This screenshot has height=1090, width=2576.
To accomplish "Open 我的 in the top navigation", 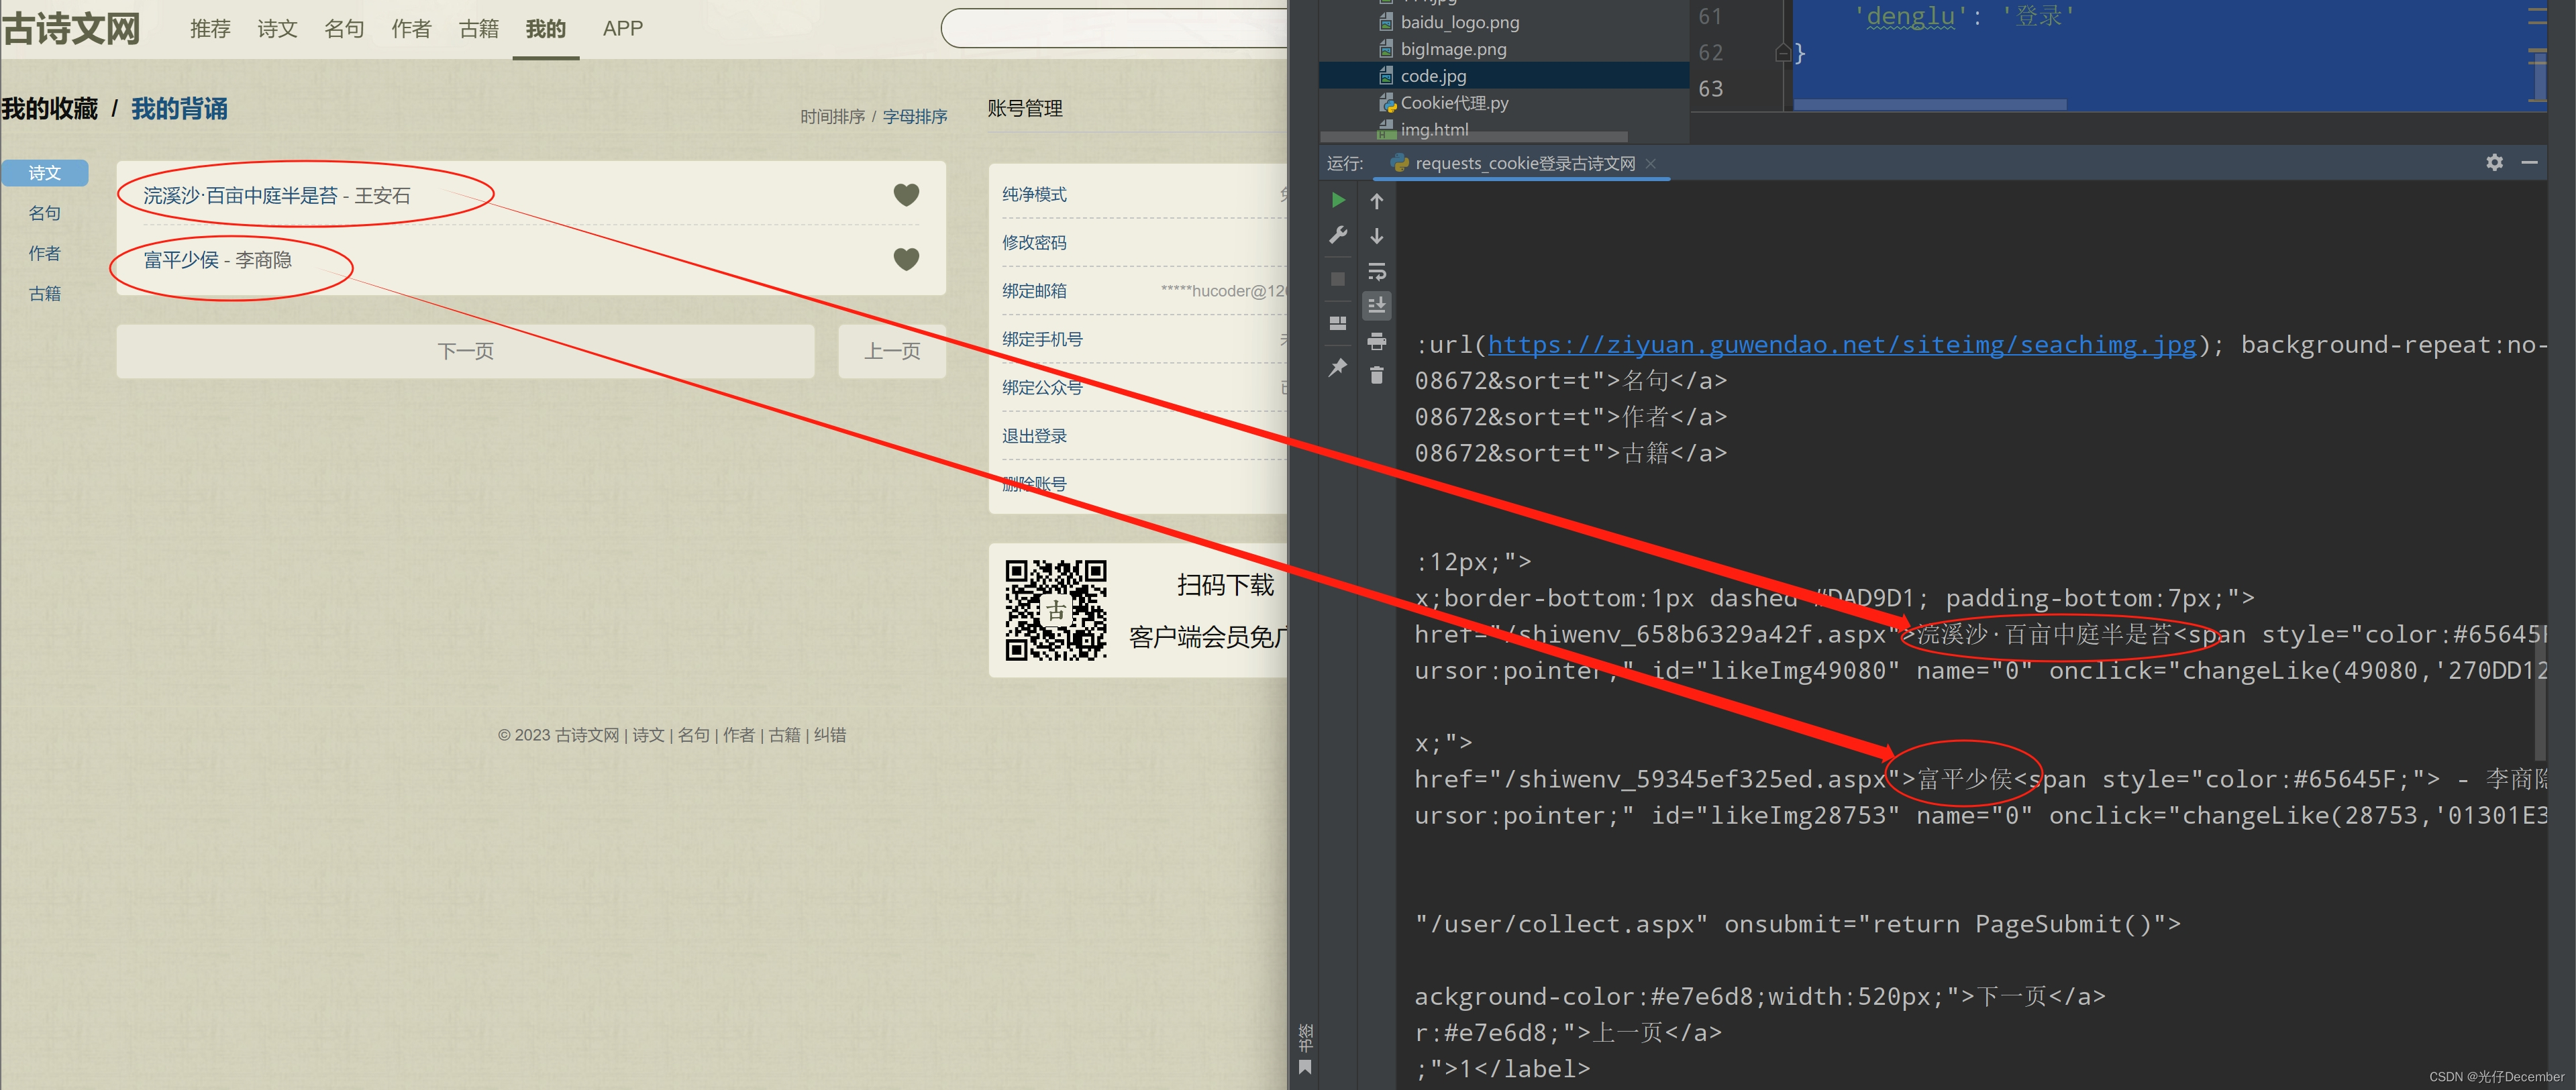I will (546, 29).
